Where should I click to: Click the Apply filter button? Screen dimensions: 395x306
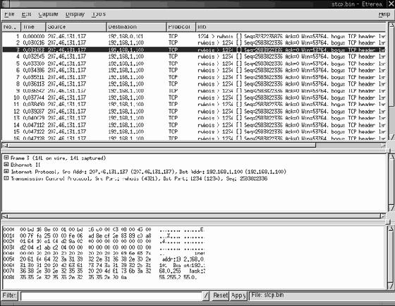pyautogui.click(x=238, y=295)
